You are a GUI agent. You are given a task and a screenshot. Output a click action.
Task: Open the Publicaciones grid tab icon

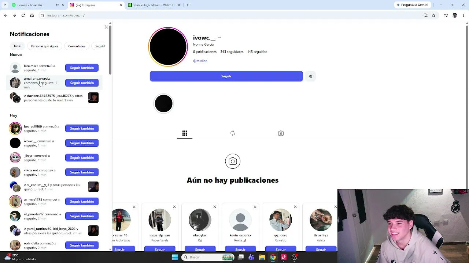coord(185,133)
